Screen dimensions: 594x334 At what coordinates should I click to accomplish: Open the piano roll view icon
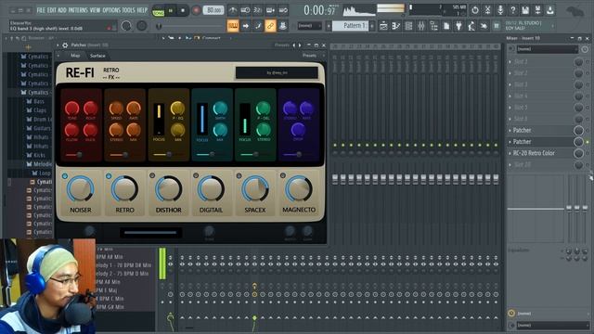coord(396,26)
